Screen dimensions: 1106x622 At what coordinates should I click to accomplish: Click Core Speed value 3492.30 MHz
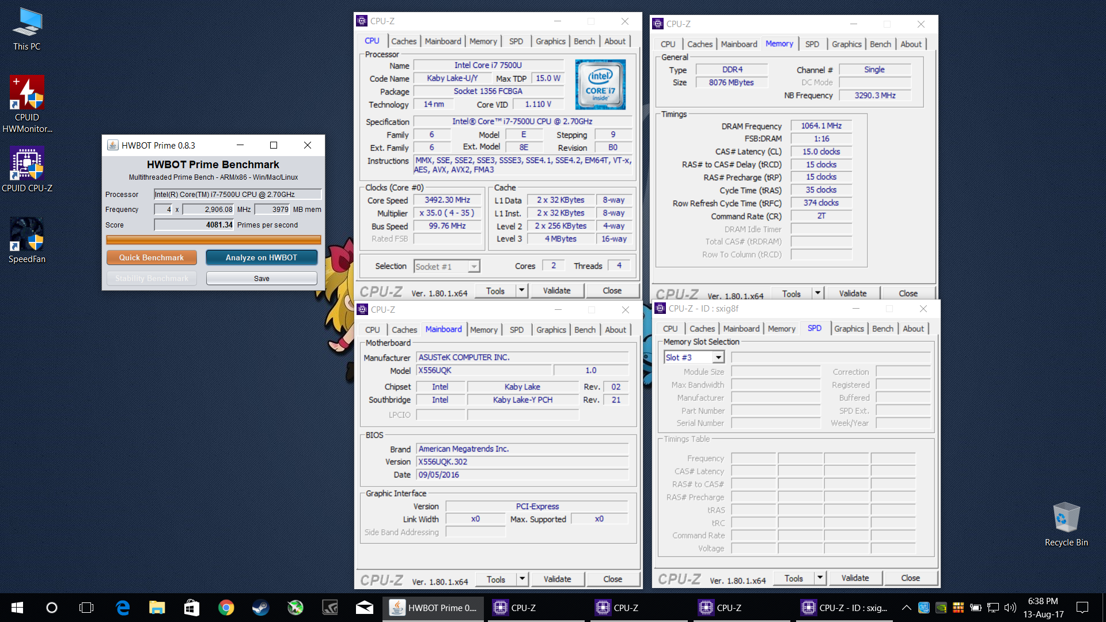click(x=447, y=200)
